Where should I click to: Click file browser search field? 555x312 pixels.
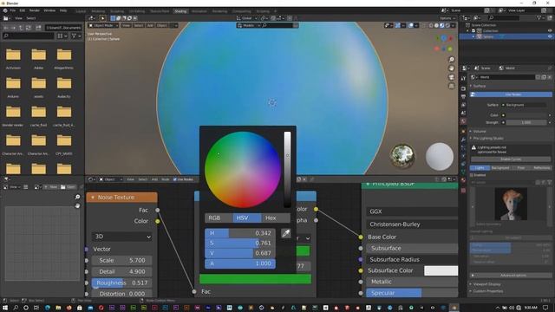tap(29, 36)
